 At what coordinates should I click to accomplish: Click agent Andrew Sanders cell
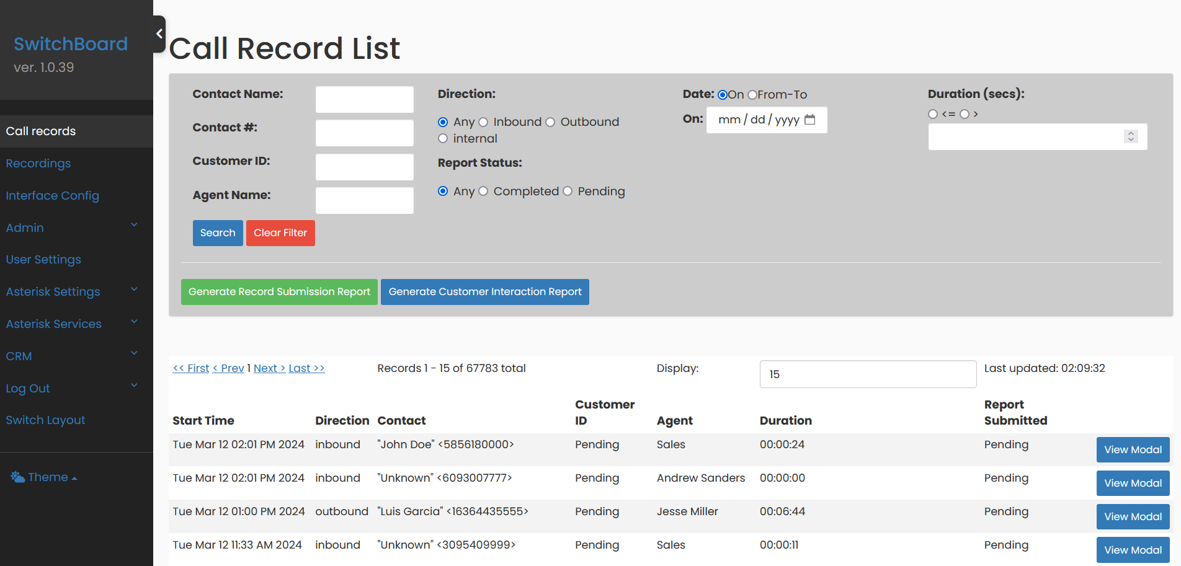(x=701, y=479)
